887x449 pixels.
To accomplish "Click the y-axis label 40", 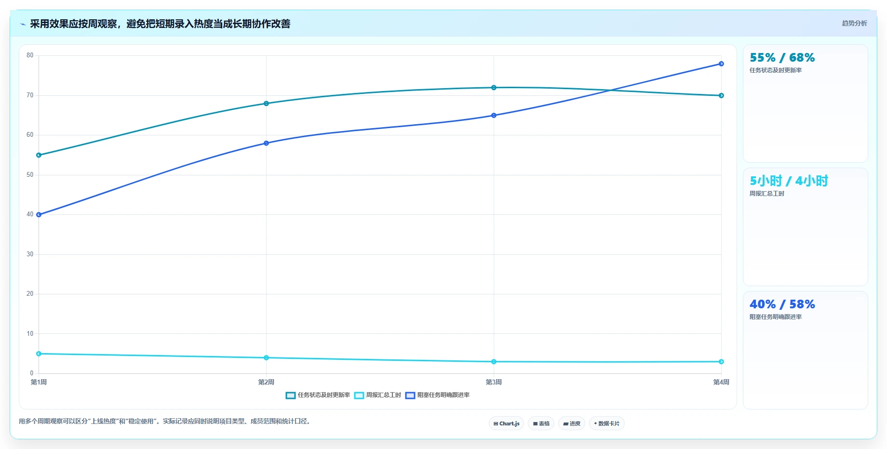I will pyautogui.click(x=30, y=214).
